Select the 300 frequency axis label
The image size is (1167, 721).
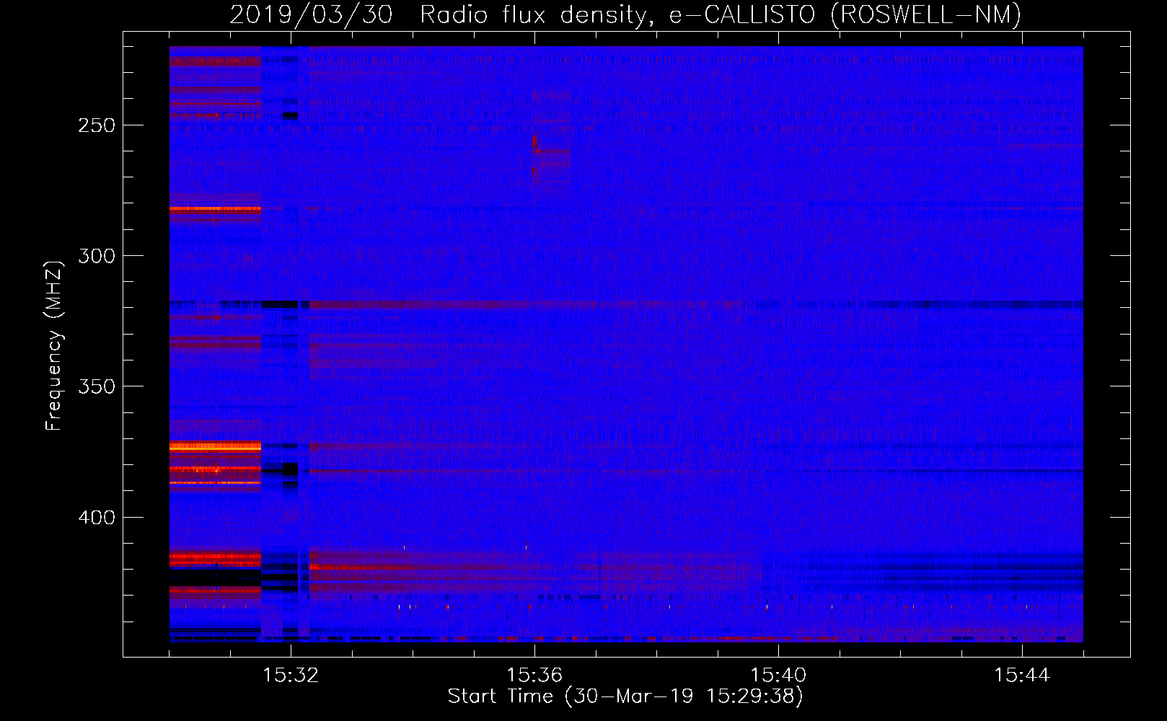[97, 256]
